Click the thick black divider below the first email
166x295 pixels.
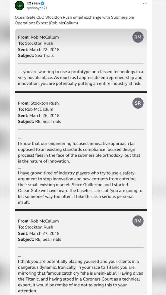click(81, 92)
